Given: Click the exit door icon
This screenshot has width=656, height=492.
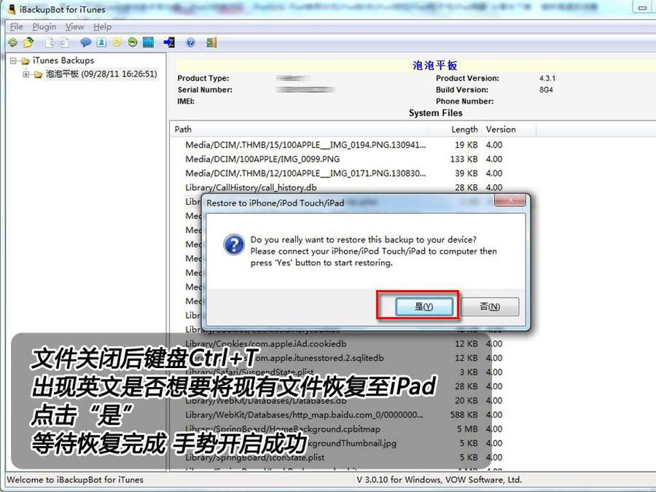Looking at the screenshot, I should click(211, 43).
